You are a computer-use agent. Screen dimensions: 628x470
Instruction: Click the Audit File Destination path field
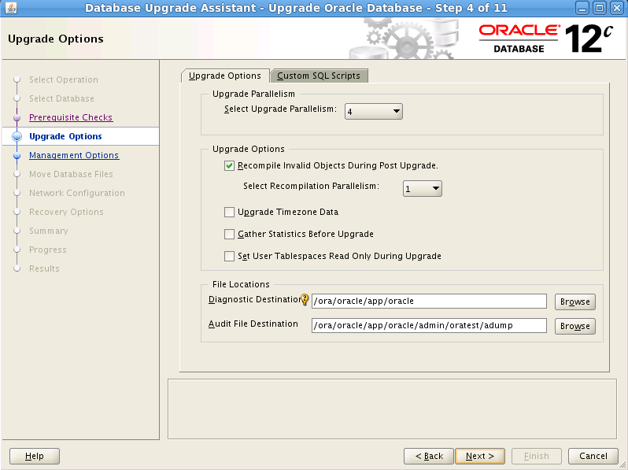click(429, 325)
